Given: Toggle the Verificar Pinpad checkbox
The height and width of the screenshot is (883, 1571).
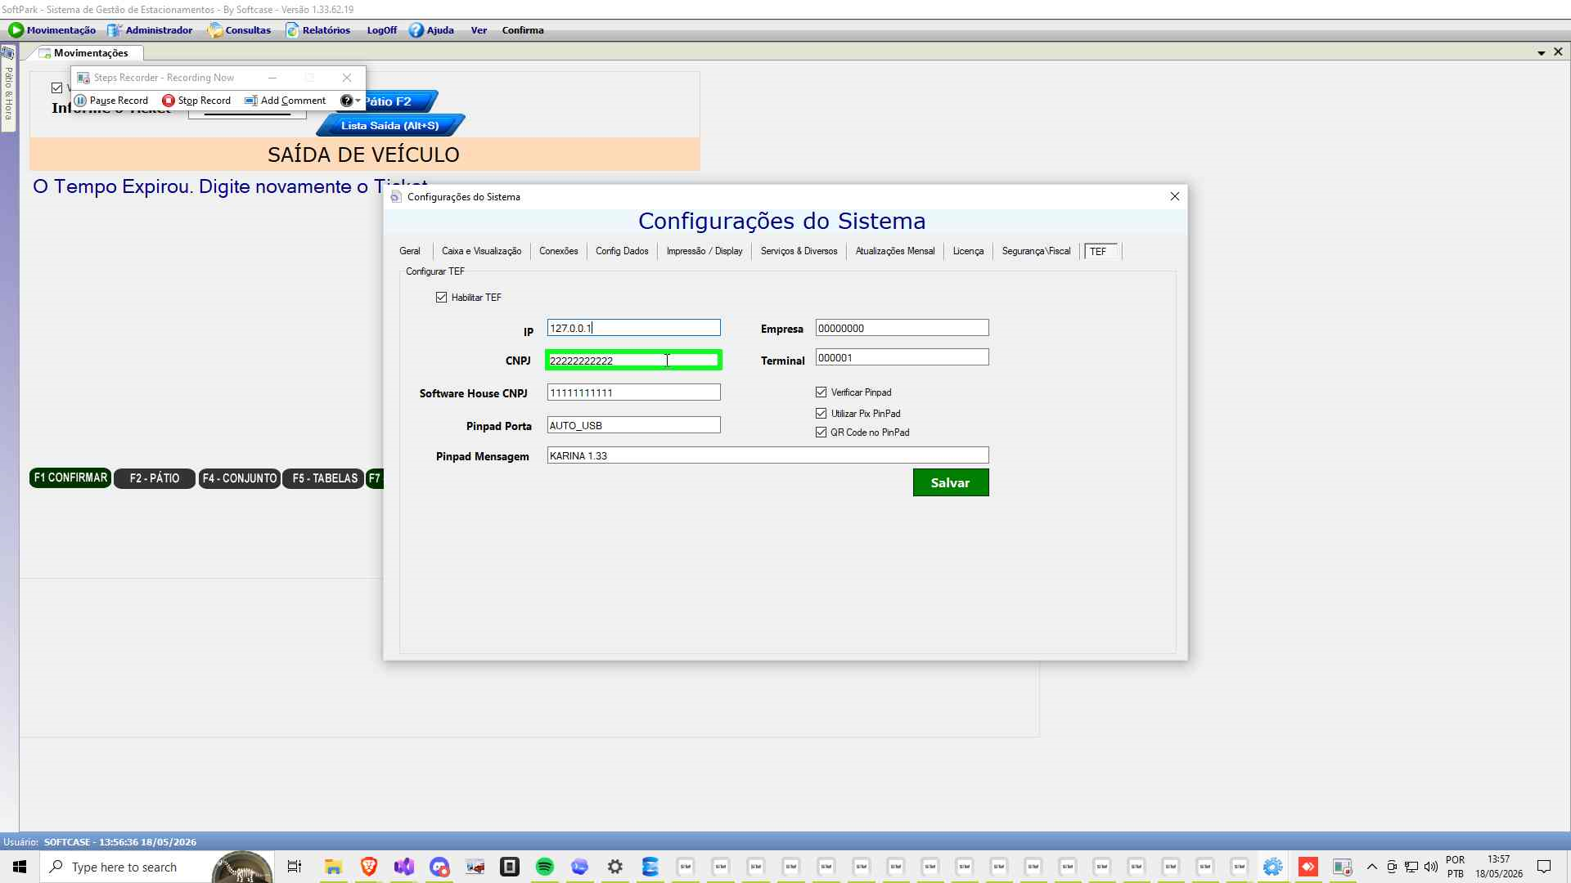Looking at the screenshot, I should pyautogui.click(x=822, y=392).
